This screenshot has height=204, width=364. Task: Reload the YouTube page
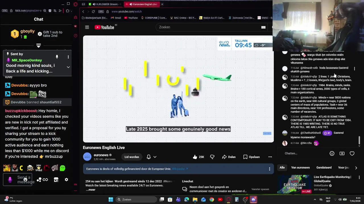[93, 12]
